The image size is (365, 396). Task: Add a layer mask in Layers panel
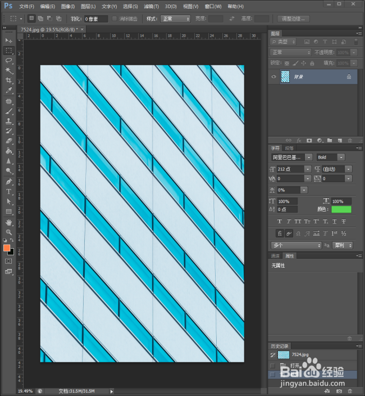(309, 141)
